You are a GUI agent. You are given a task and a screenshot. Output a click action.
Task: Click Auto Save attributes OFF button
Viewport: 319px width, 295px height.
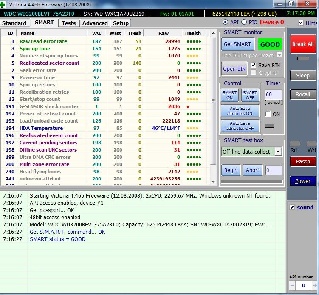(240, 126)
